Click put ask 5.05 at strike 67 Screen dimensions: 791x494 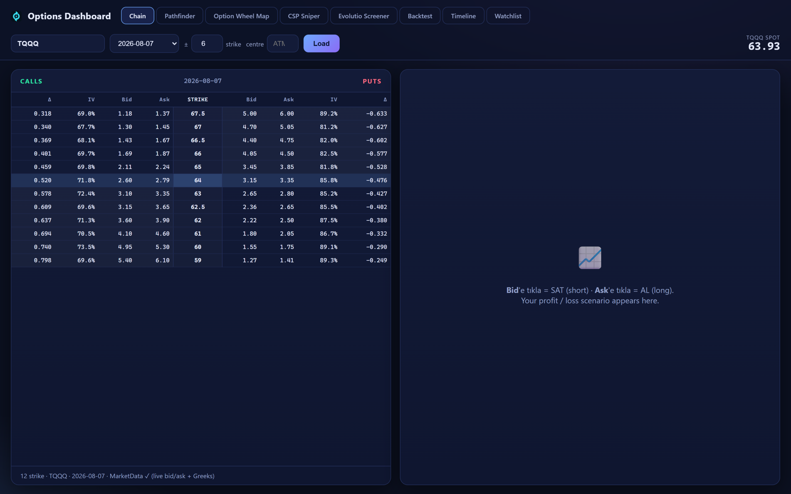point(287,127)
